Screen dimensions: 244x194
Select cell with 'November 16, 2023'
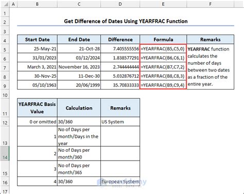pos(79,67)
